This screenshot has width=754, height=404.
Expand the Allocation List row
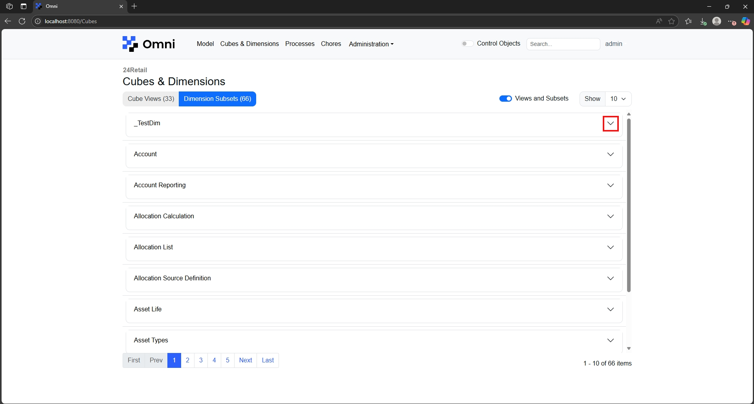(611, 247)
